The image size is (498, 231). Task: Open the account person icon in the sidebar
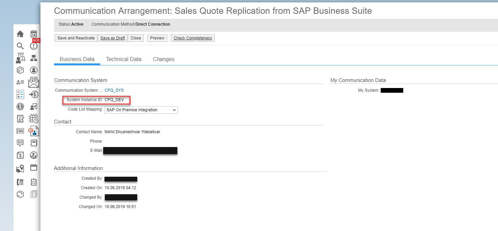pos(33,70)
